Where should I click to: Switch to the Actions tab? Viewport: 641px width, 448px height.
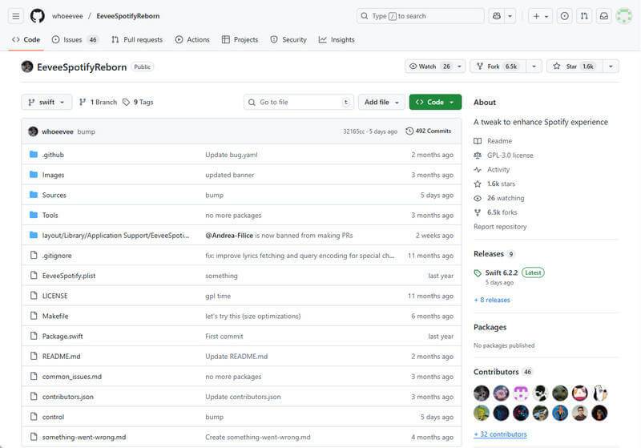(192, 39)
